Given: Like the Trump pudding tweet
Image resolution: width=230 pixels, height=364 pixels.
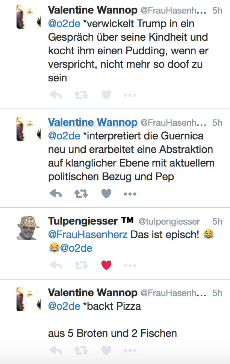Looking at the screenshot, I should [106, 95].
